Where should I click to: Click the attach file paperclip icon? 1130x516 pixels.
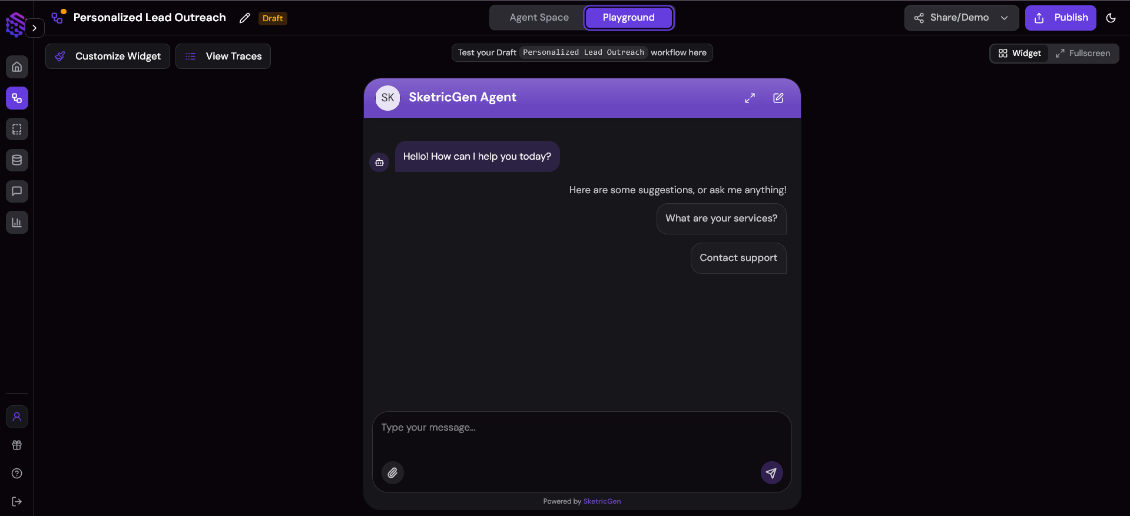393,472
